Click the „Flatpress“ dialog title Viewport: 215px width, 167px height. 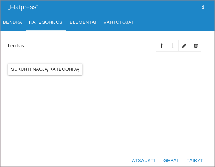(23, 7)
